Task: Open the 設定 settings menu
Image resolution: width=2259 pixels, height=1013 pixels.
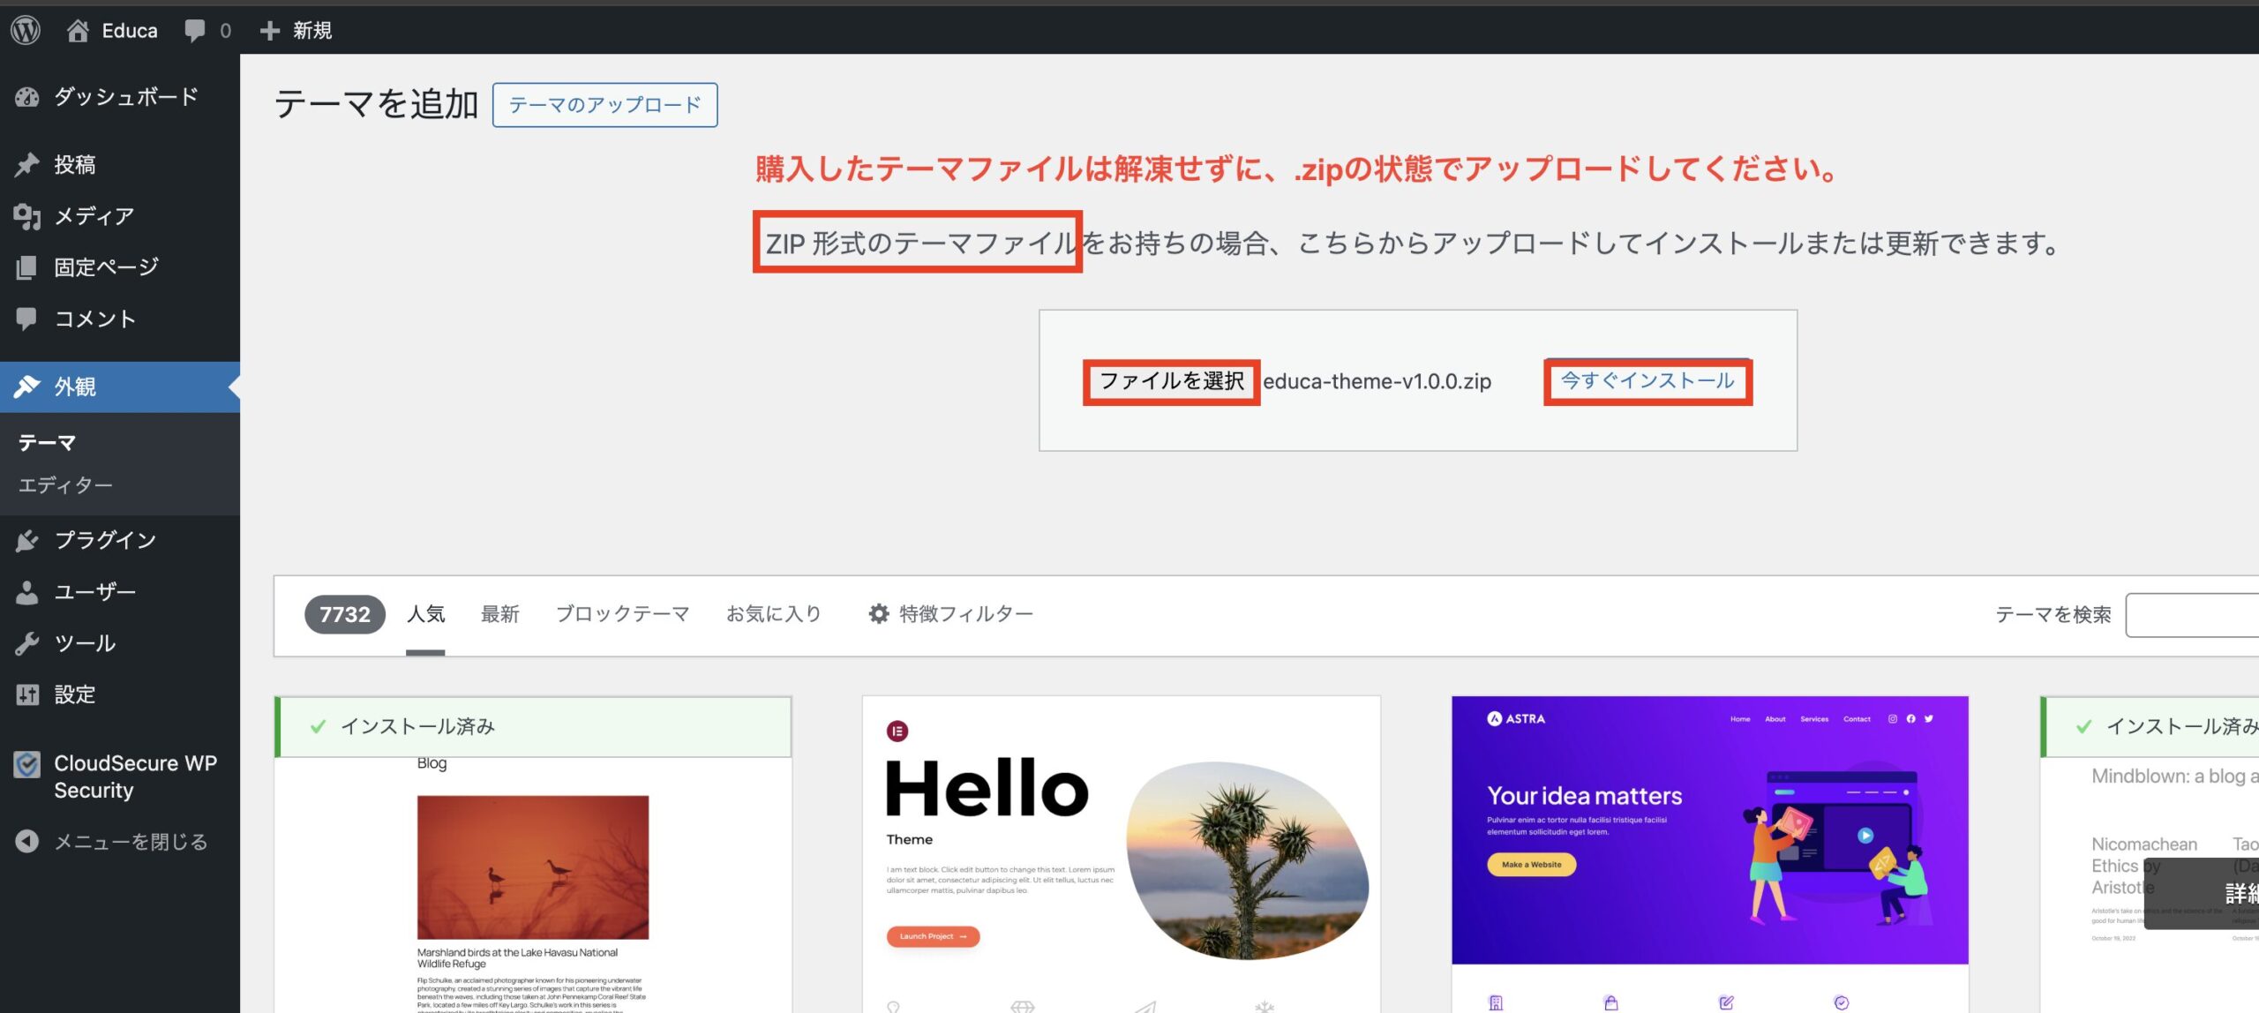Action: click(x=74, y=694)
